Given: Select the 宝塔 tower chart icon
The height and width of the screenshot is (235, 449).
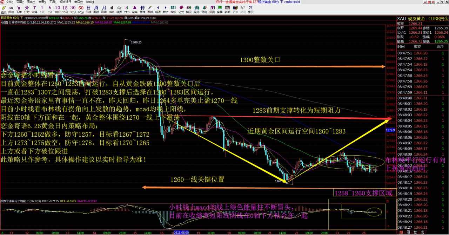Looking at the screenshot, I should coord(135,9).
